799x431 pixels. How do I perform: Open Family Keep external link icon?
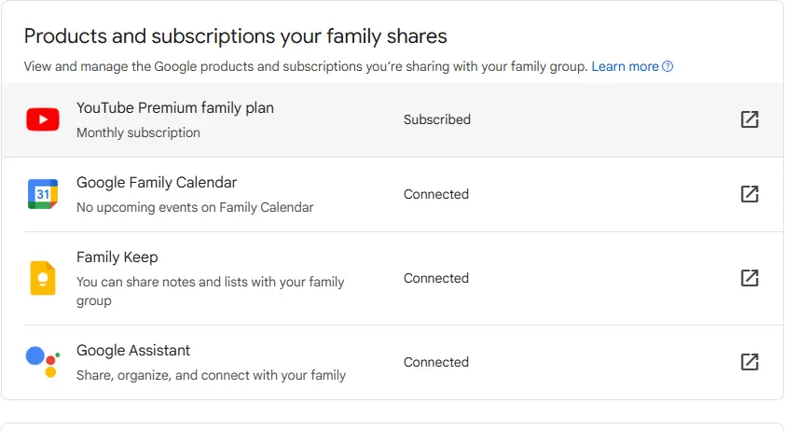pos(750,278)
